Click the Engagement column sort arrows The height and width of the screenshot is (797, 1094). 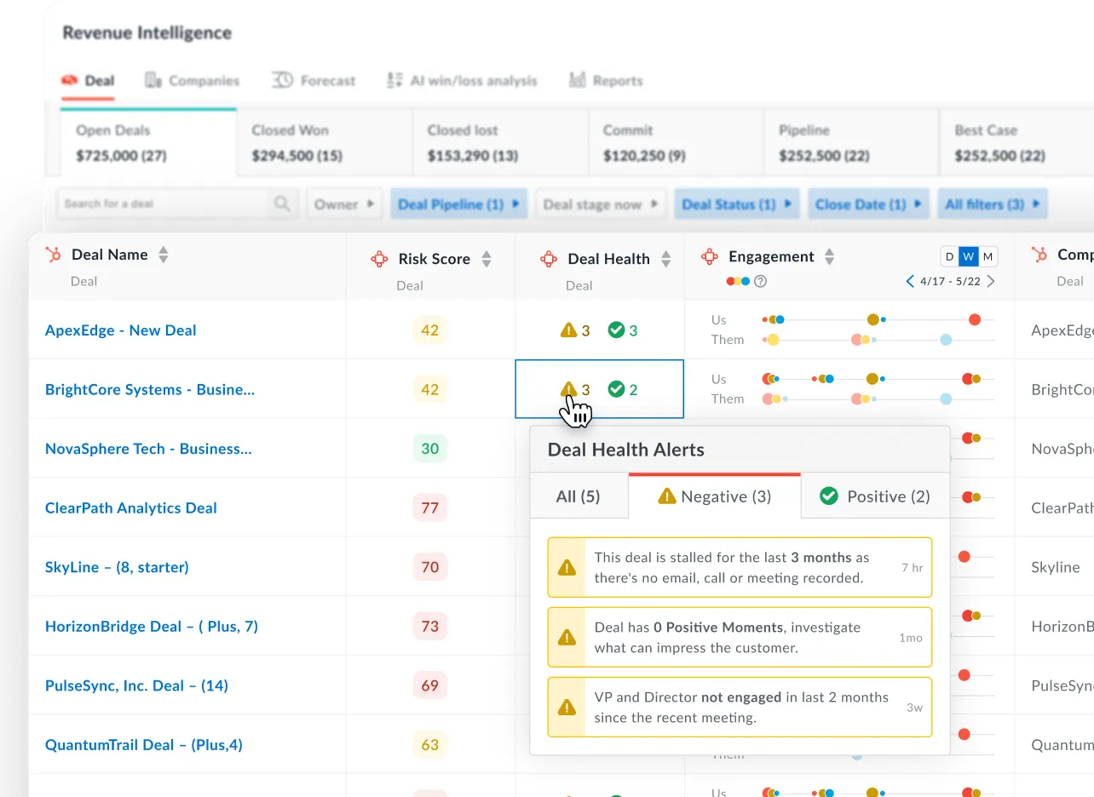coord(829,256)
